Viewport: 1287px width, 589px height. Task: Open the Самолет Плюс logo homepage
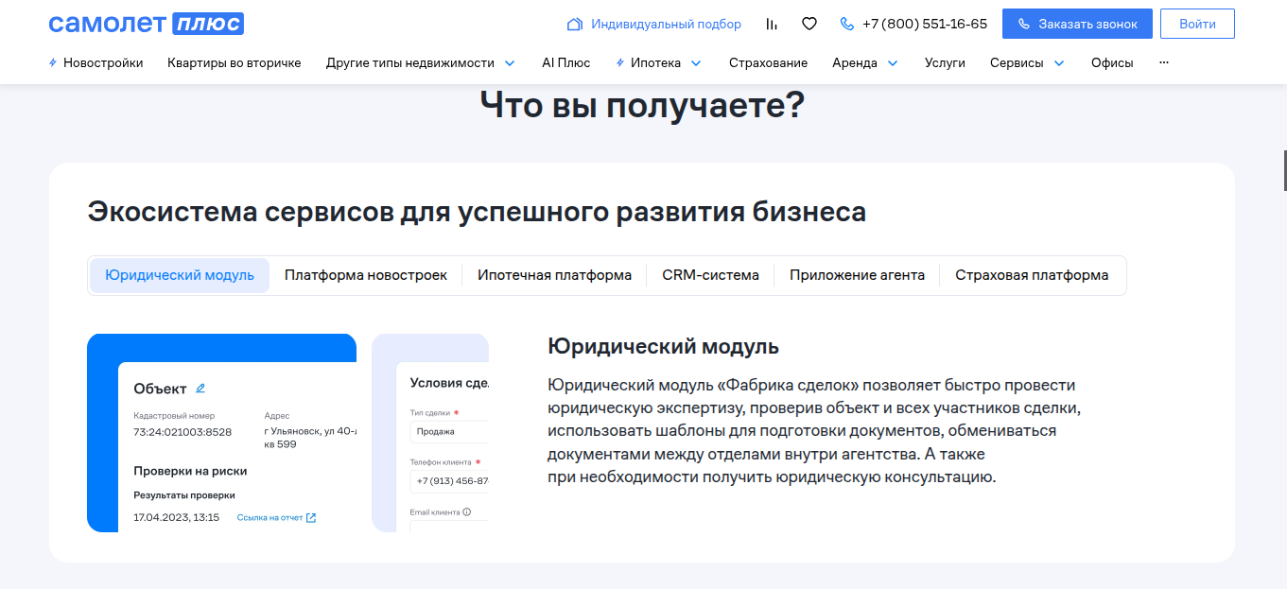pyautogui.click(x=147, y=24)
